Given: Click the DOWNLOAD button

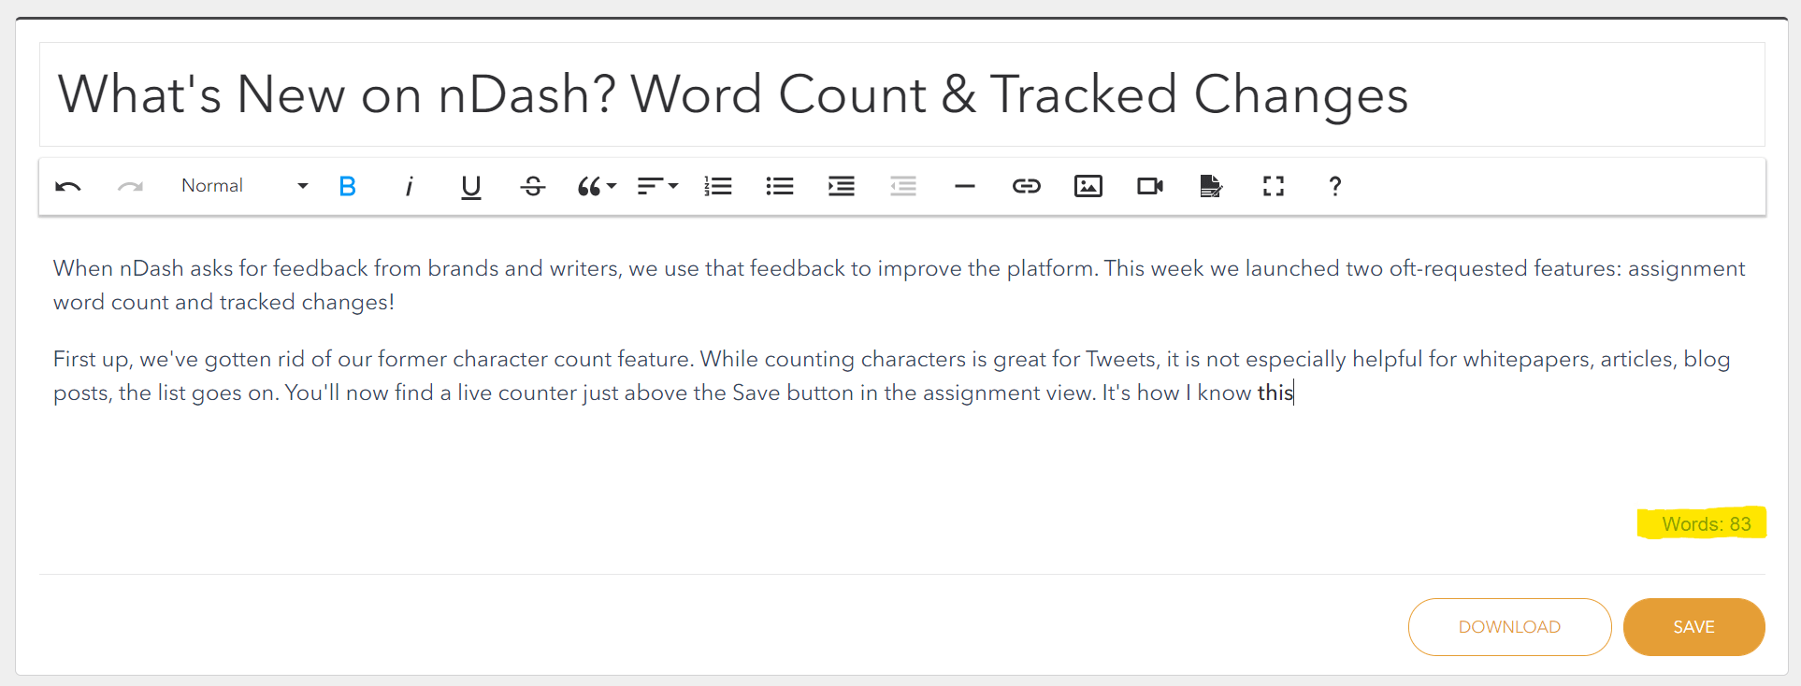Looking at the screenshot, I should (x=1509, y=627).
